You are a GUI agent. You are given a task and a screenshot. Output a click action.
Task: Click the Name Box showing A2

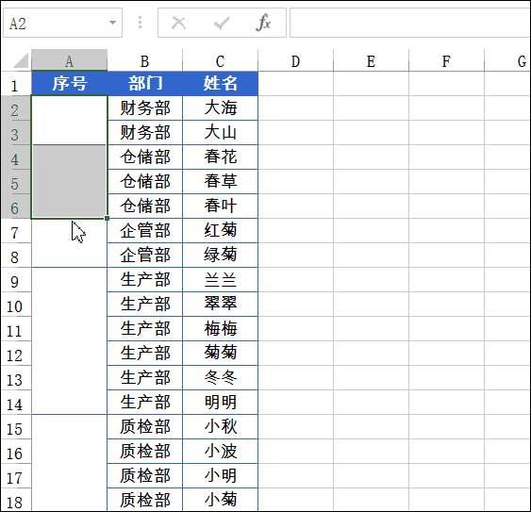point(62,23)
